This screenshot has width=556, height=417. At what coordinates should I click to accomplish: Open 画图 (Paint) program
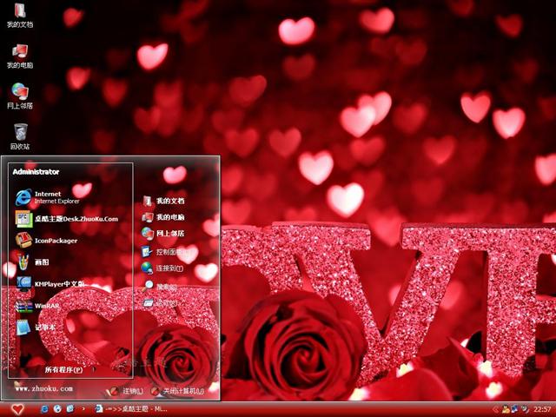[43, 261]
